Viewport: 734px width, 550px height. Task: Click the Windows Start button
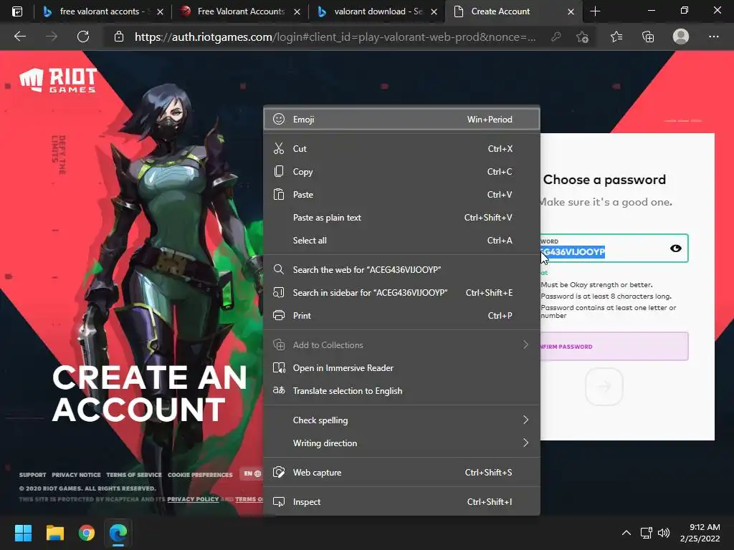pyautogui.click(x=23, y=533)
